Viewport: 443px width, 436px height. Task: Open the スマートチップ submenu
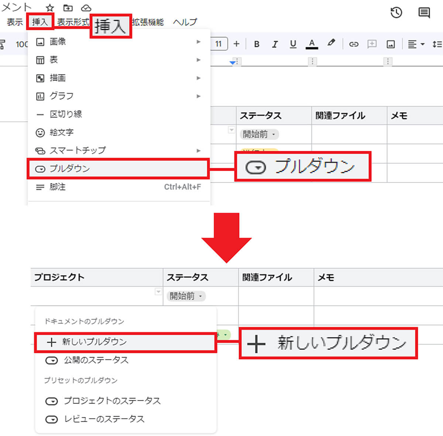(x=119, y=150)
